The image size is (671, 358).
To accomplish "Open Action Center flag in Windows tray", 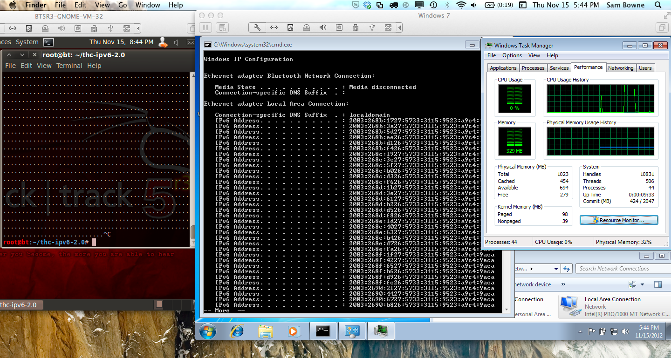I will [592, 332].
